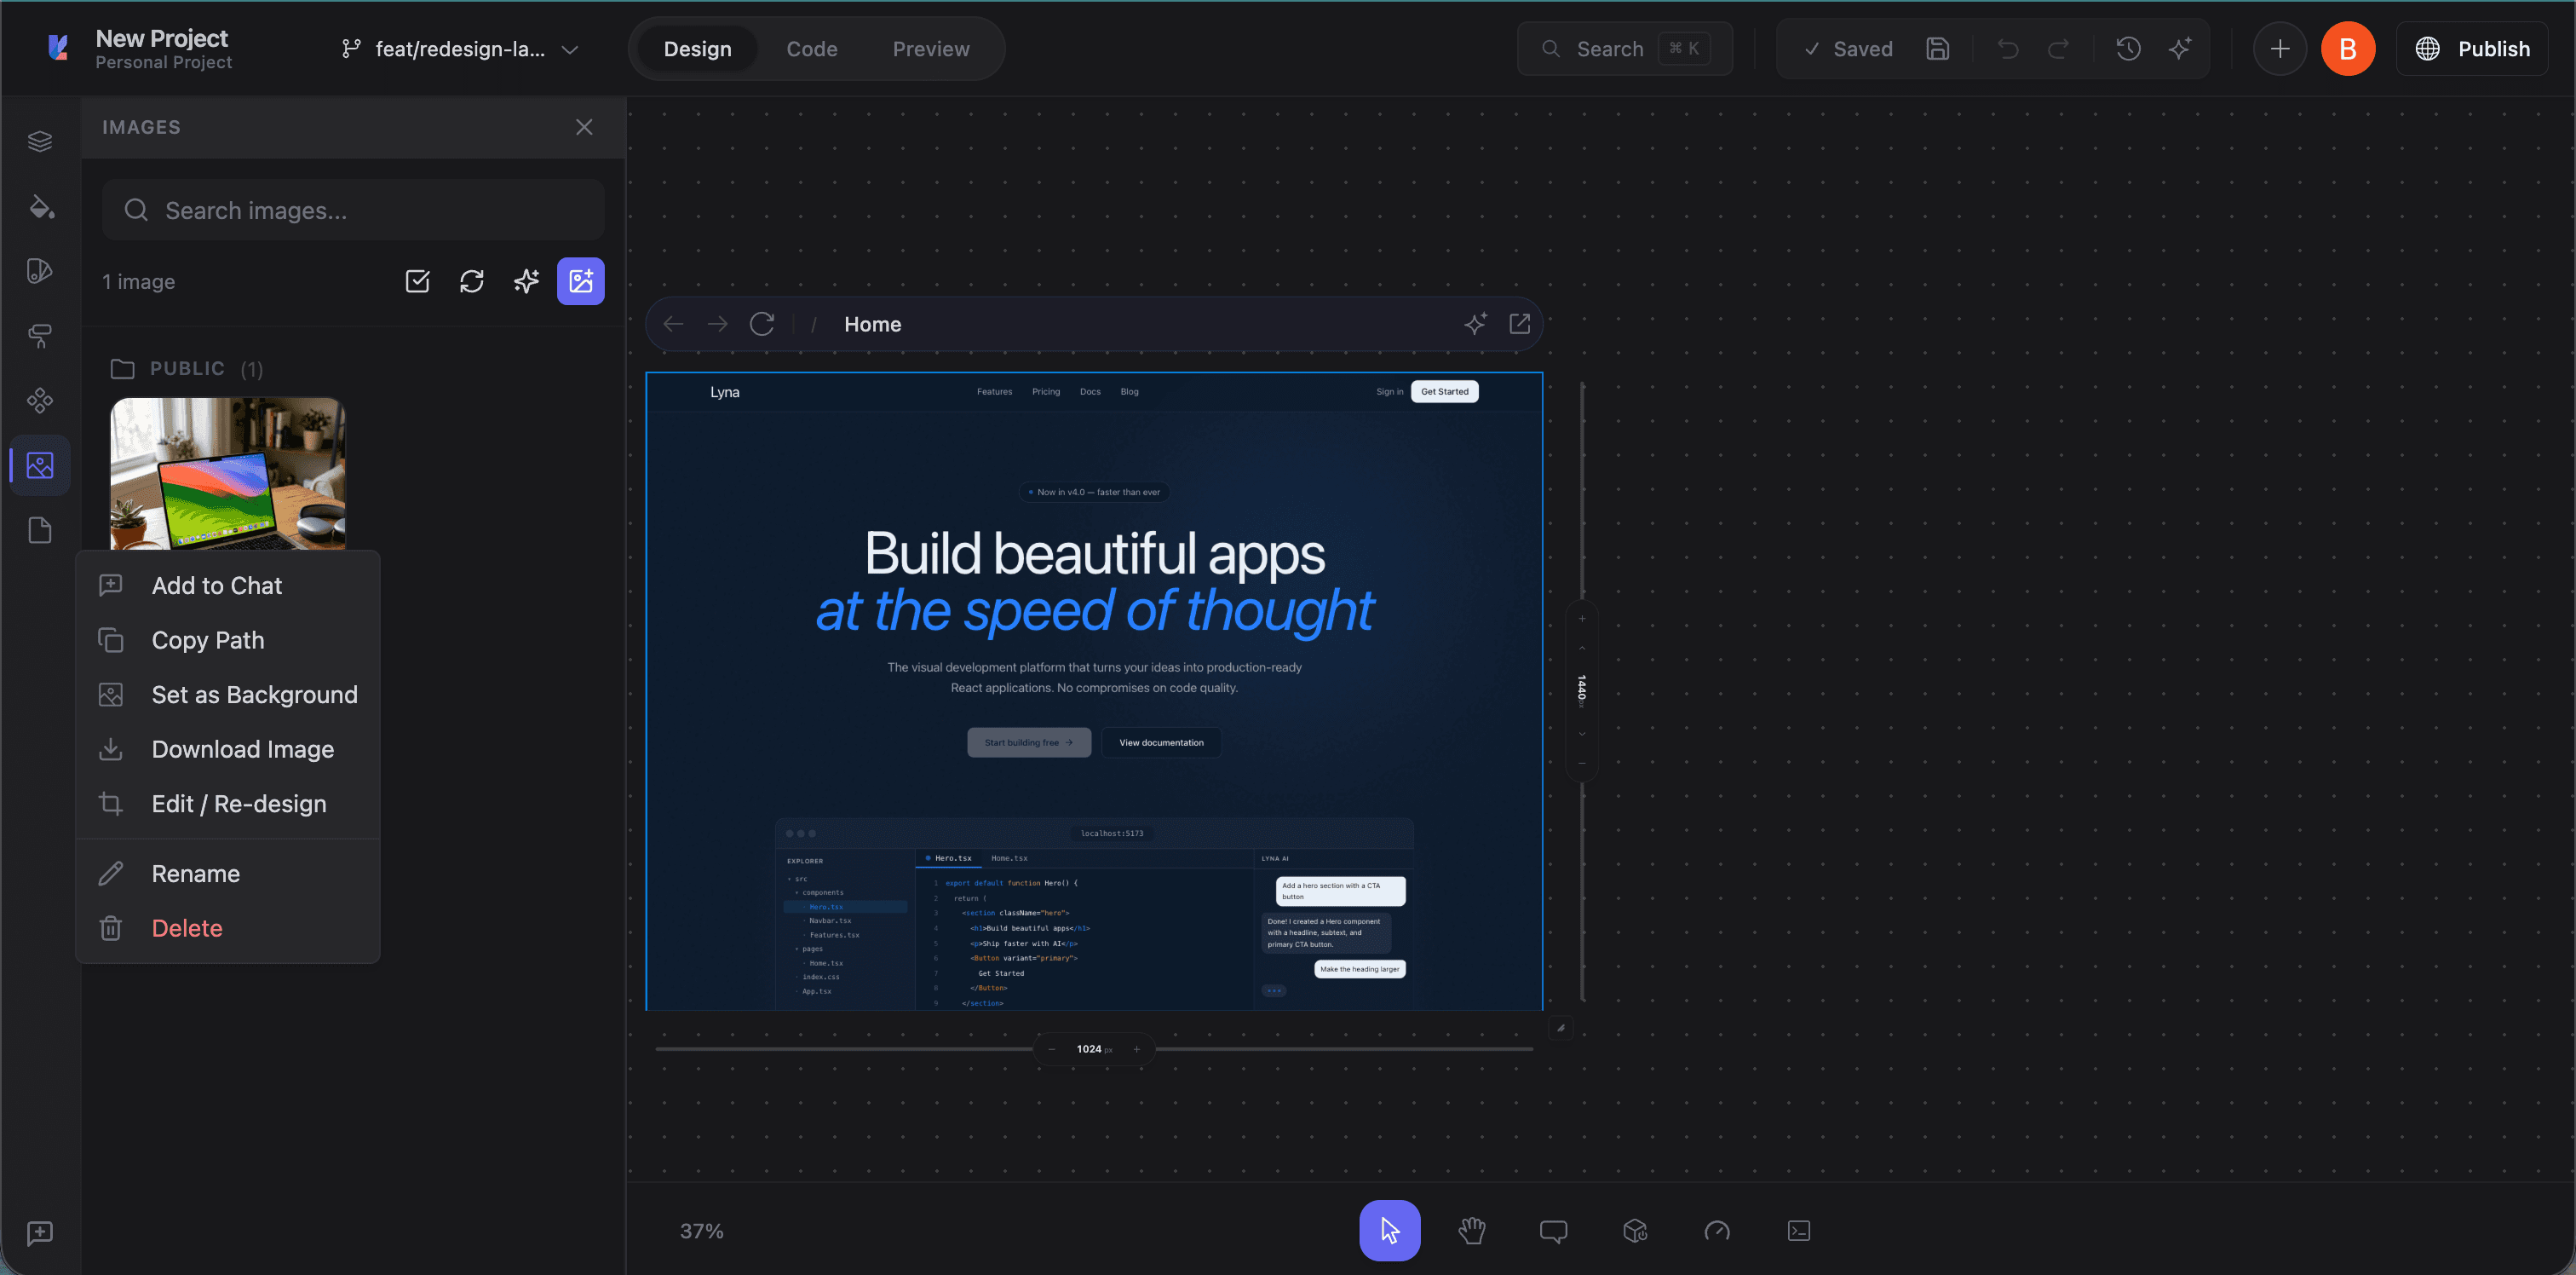Increase canvas width with plus stepper

tap(1136, 1049)
